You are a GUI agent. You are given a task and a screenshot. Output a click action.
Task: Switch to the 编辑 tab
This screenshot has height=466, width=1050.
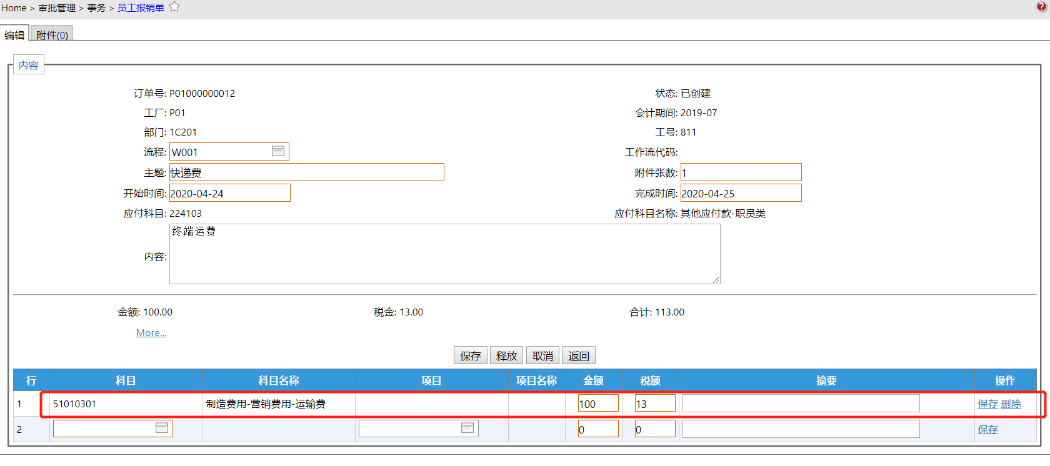[14, 34]
